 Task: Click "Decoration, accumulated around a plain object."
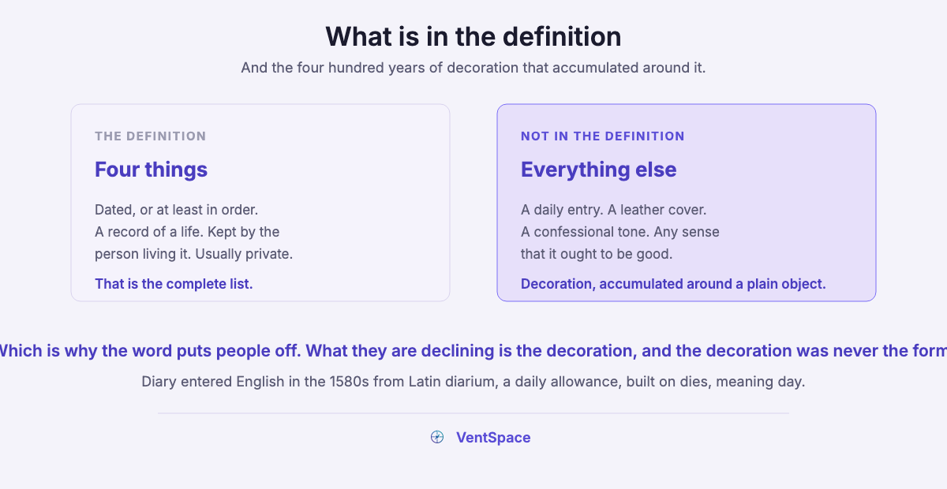click(673, 284)
